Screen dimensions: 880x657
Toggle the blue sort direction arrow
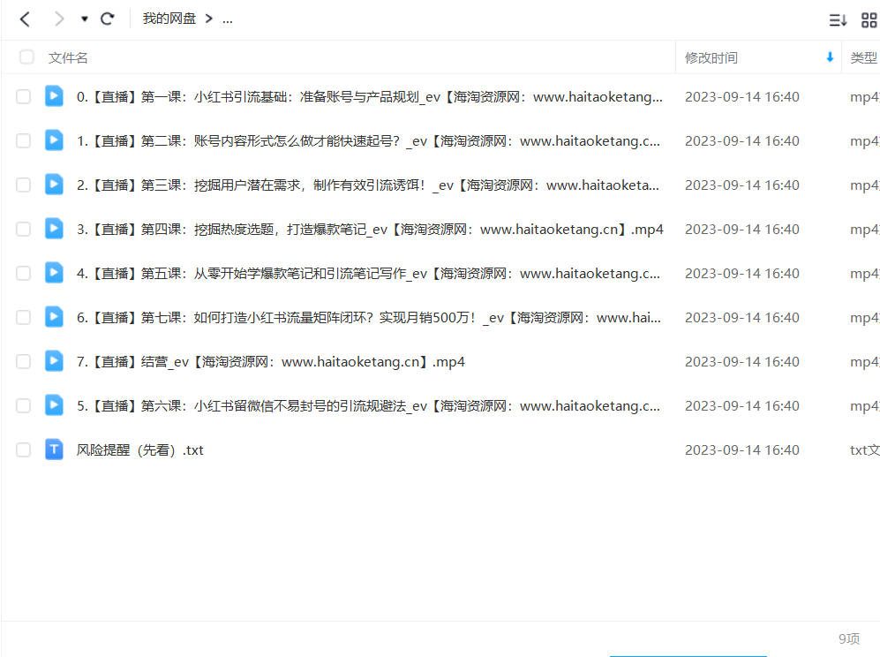830,57
